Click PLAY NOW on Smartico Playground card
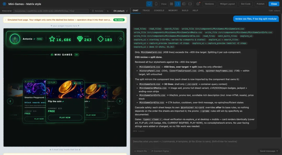The height and width of the screenshot is (155, 282). pyautogui.click(x=39, y=119)
